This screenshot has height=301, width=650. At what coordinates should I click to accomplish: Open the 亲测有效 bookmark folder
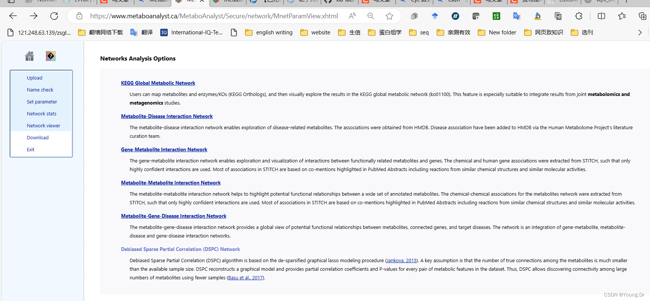point(453,32)
